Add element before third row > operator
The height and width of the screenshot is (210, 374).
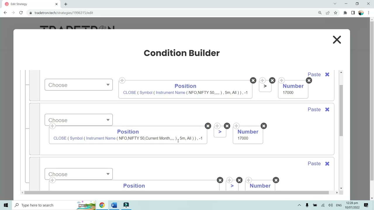pos(229,180)
